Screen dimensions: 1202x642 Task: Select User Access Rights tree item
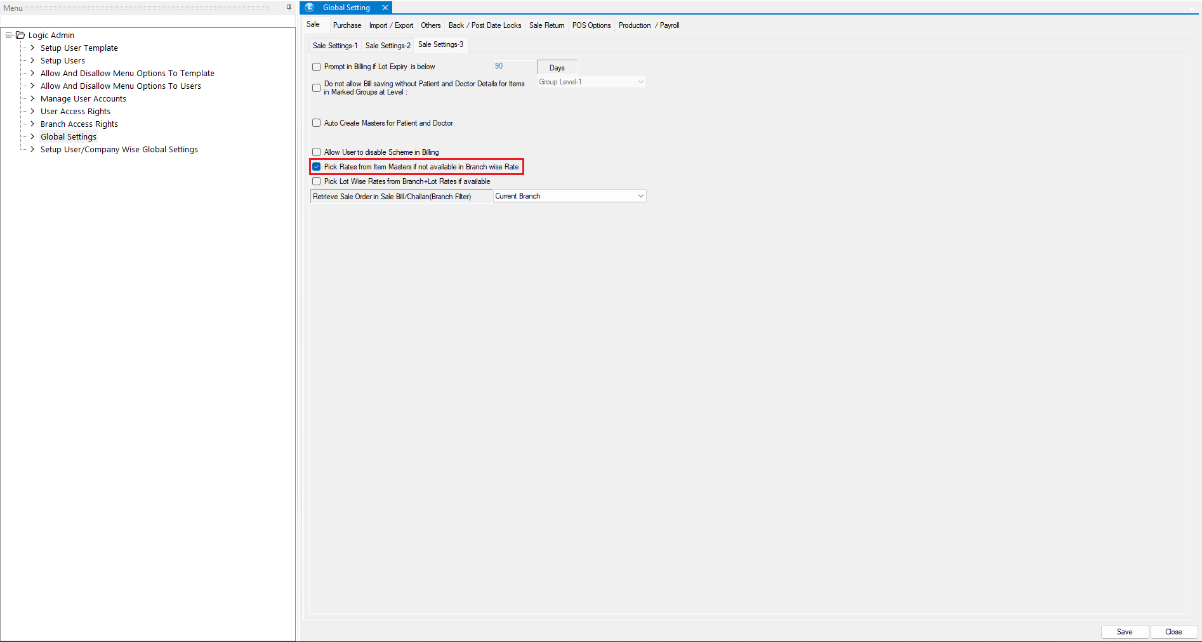point(76,112)
